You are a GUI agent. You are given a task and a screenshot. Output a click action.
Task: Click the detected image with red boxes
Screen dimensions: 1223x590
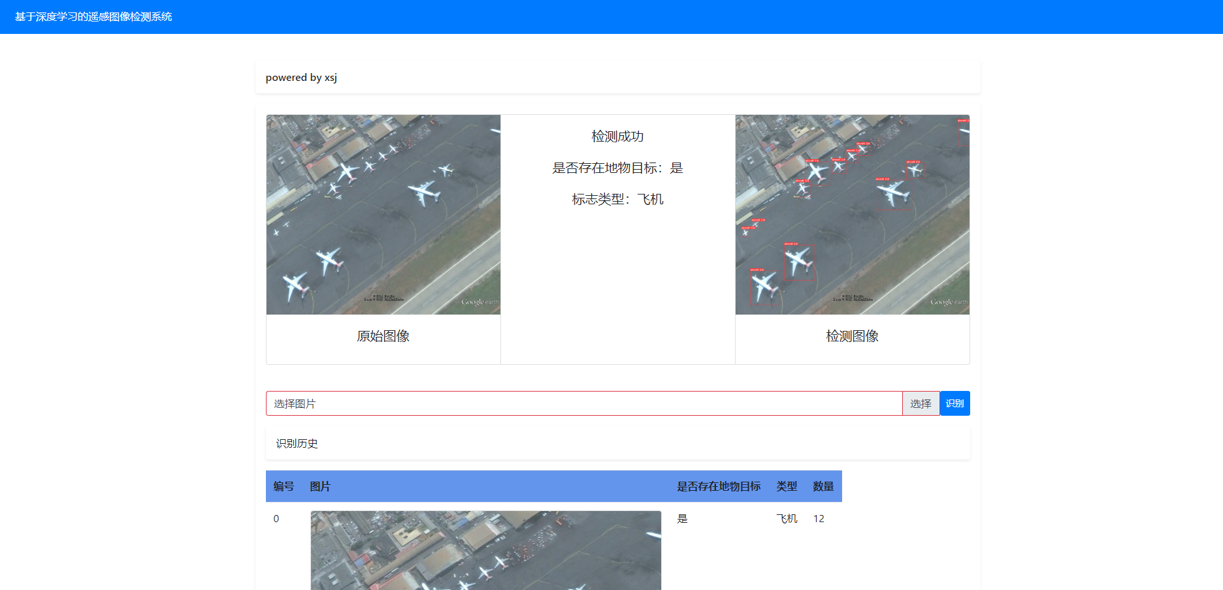click(x=853, y=215)
